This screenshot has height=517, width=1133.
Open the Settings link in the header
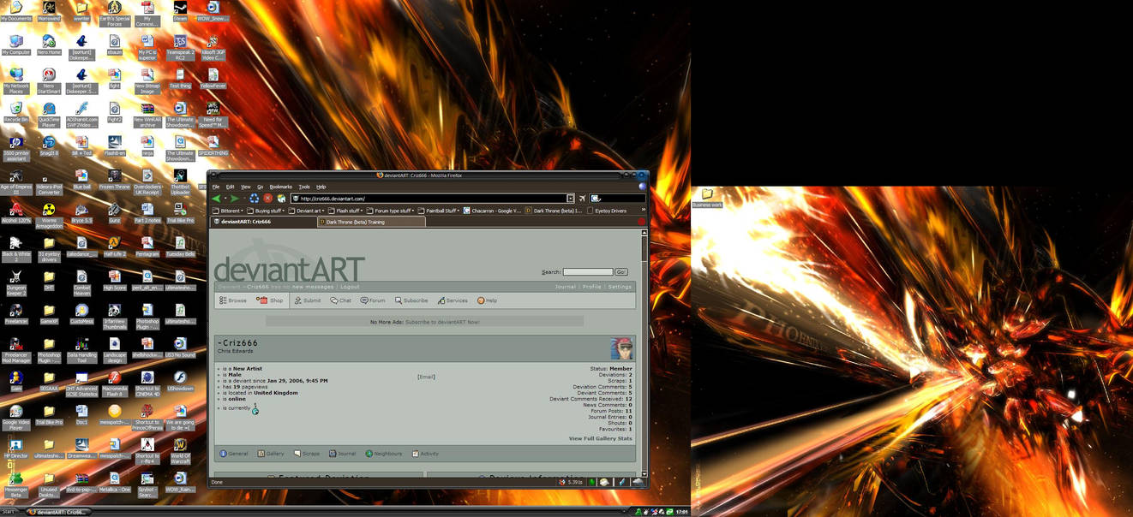tap(620, 287)
